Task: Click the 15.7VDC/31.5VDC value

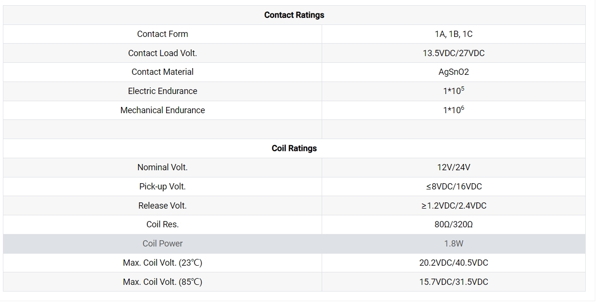Action: (453, 282)
